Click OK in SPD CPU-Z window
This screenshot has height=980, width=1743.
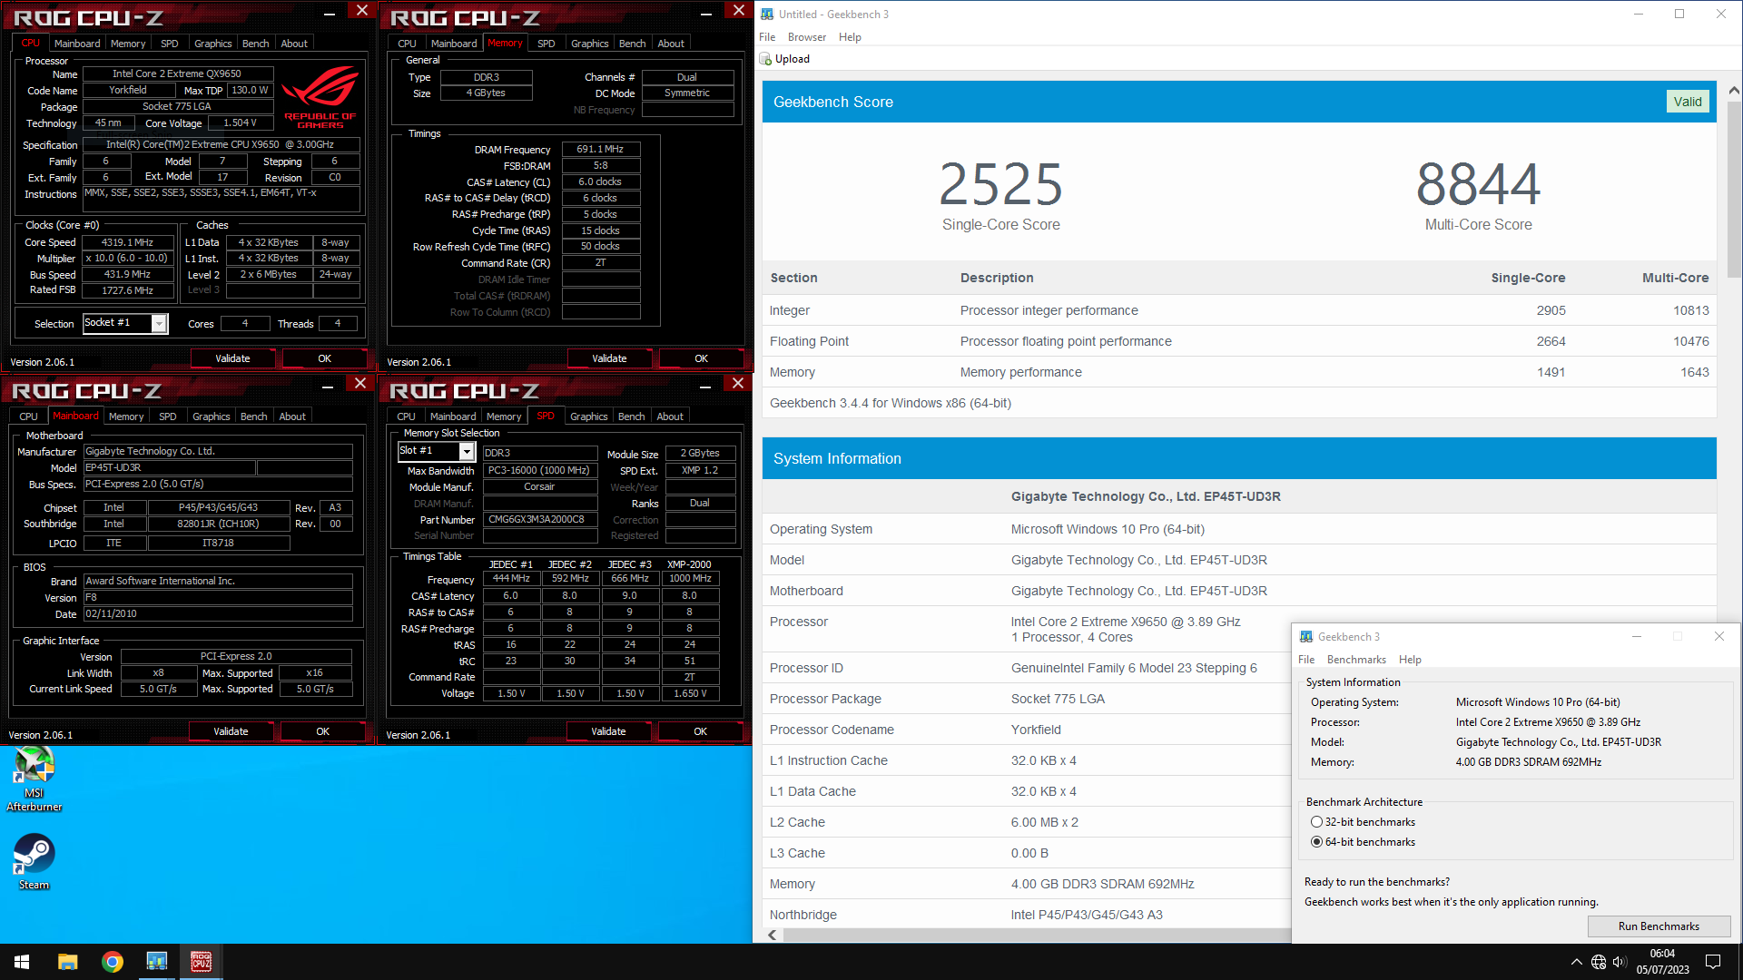[x=700, y=731]
